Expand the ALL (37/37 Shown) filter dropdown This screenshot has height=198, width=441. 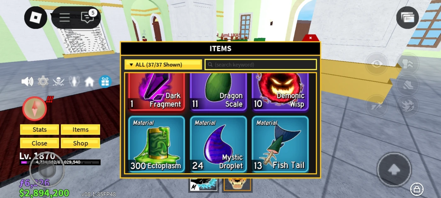pos(163,64)
